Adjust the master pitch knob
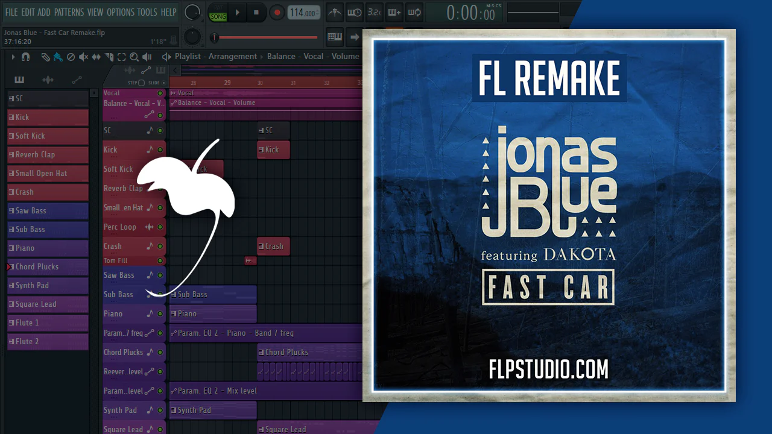The image size is (772, 434). (x=192, y=36)
